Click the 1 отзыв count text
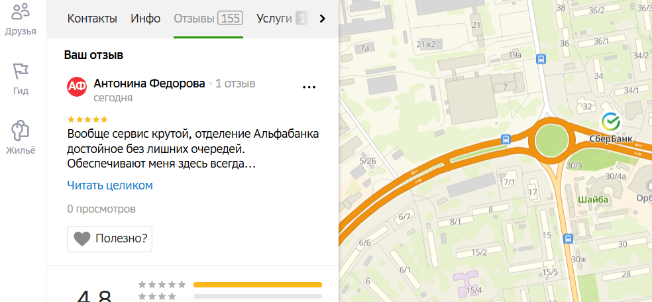This screenshot has height=302, width=652. coord(235,83)
